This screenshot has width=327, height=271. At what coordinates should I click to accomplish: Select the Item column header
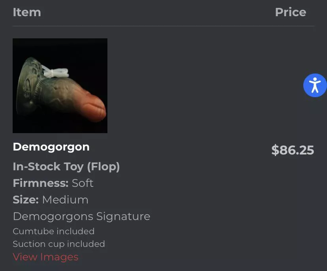tap(26, 12)
